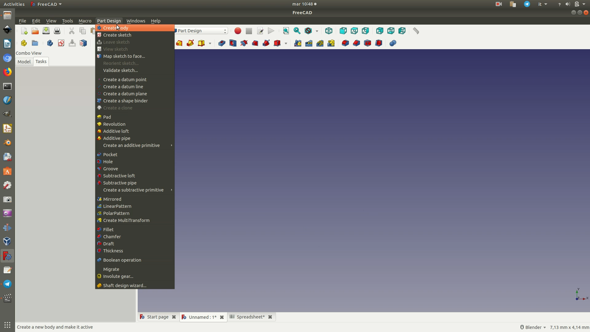Click the Fit all view icon
The image size is (590, 332).
[x=286, y=31]
